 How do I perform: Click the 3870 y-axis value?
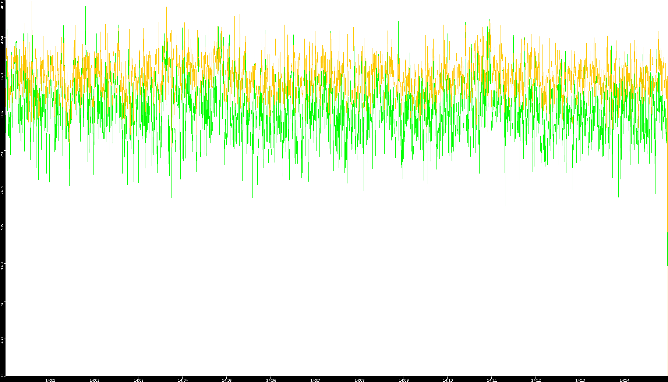click(2, 77)
